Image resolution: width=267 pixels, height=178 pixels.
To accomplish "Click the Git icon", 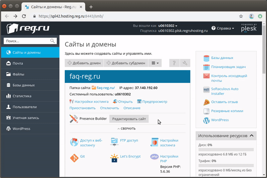I will coord(74,158).
